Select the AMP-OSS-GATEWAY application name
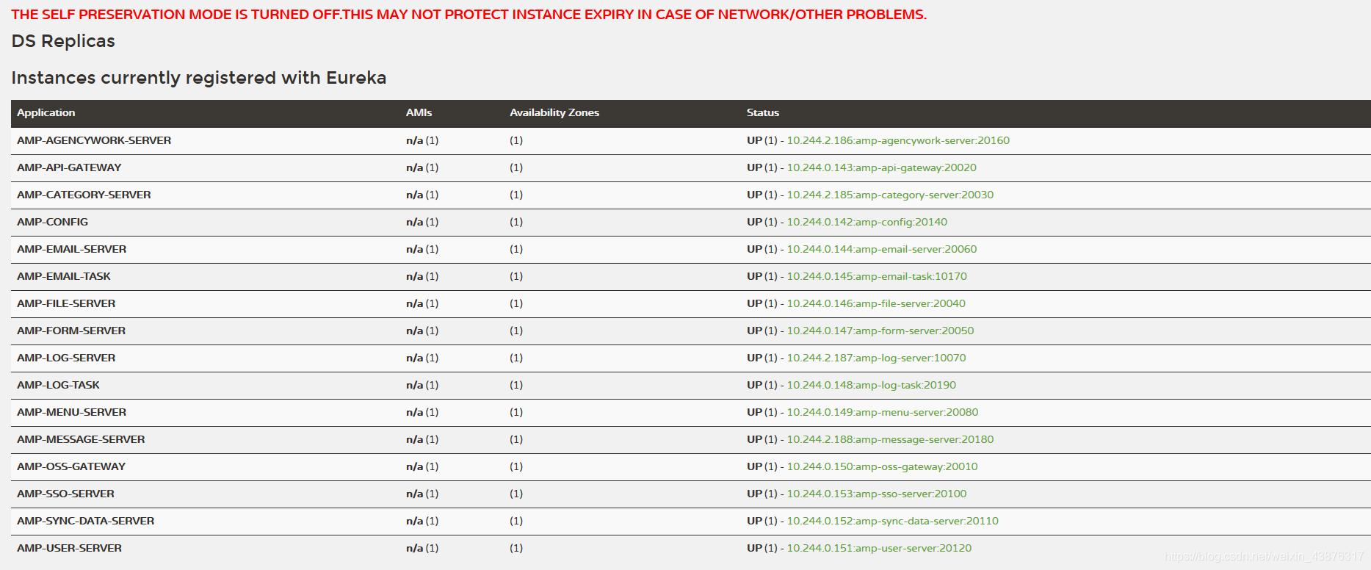1371x570 pixels. 71,466
